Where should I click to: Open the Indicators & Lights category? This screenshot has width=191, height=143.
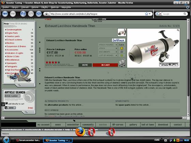tap(15, 53)
